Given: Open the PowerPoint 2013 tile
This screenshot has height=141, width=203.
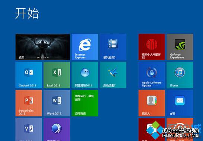Looking at the screenshot, I should tap(29, 103).
